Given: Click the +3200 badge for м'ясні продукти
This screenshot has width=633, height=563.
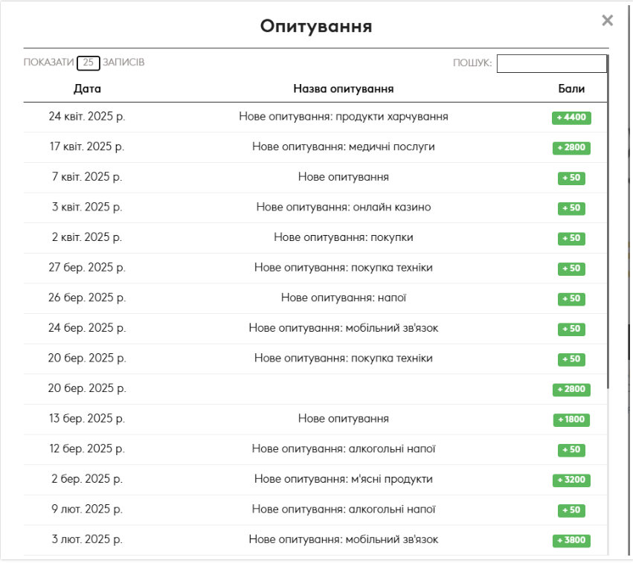Looking at the screenshot, I should tap(571, 480).
